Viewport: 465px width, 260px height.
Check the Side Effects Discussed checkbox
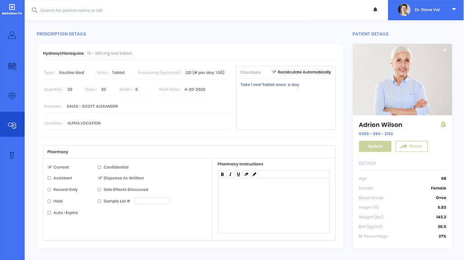click(99, 189)
